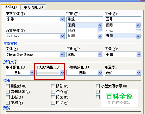Screen dimensions: 145x114
Task: Select 常规 in the 字形 list
Action: click(x=82, y=25)
